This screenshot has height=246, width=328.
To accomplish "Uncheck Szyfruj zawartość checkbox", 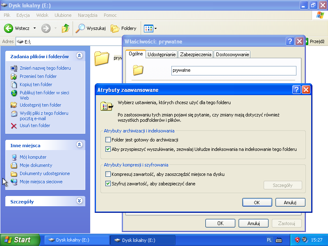I will click(108, 184).
